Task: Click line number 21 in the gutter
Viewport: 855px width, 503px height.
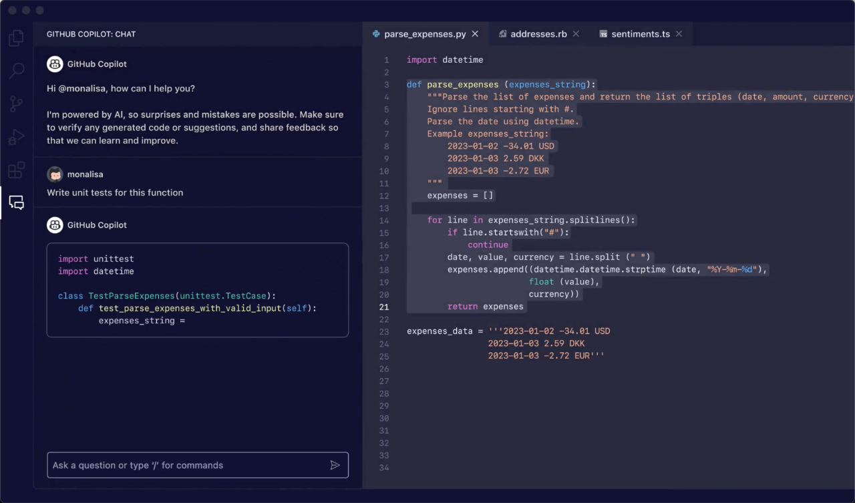Action: click(x=384, y=307)
